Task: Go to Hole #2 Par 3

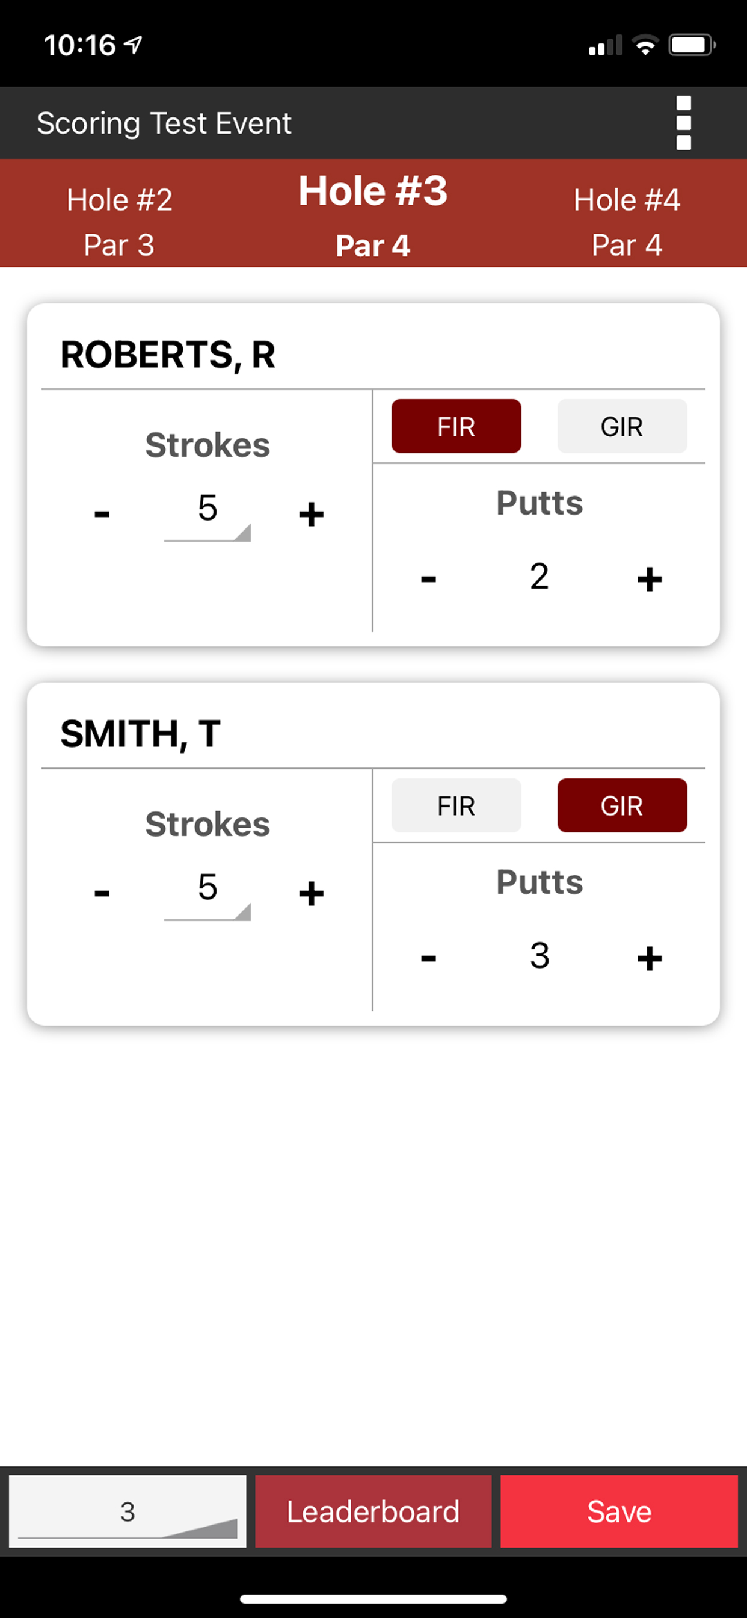Action: pyautogui.click(x=119, y=221)
